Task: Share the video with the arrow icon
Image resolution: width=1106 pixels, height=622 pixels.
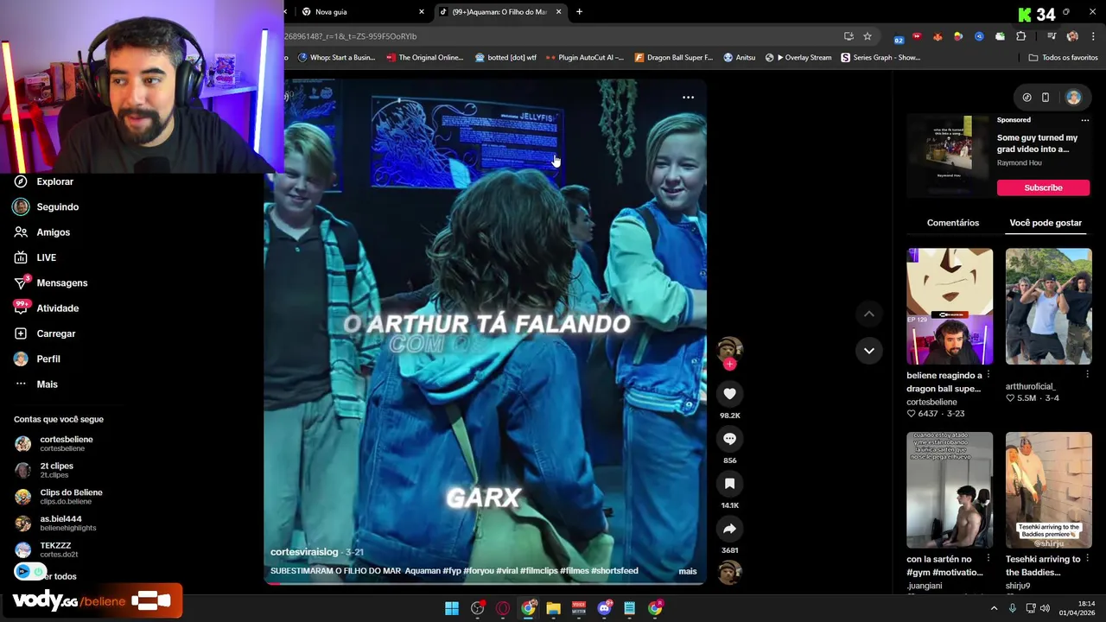Action: click(729, 529)
